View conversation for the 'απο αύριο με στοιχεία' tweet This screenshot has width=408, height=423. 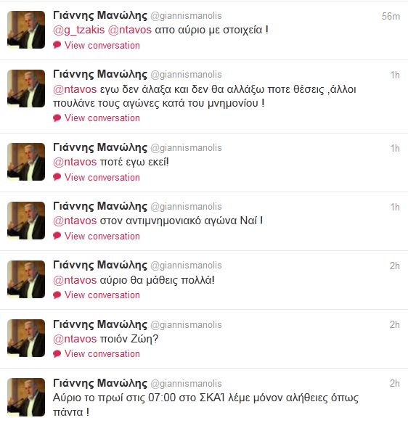click(102, 45)
